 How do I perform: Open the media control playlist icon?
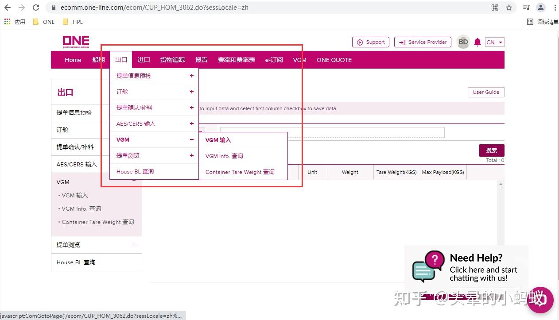click(526, 8)
